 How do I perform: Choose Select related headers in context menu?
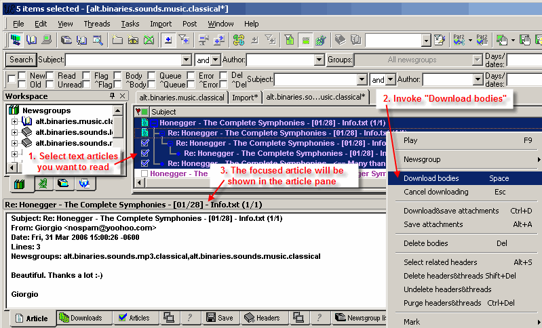pos(463,262)
